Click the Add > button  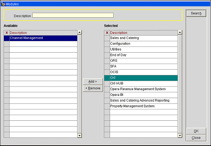tap(93, 81)
